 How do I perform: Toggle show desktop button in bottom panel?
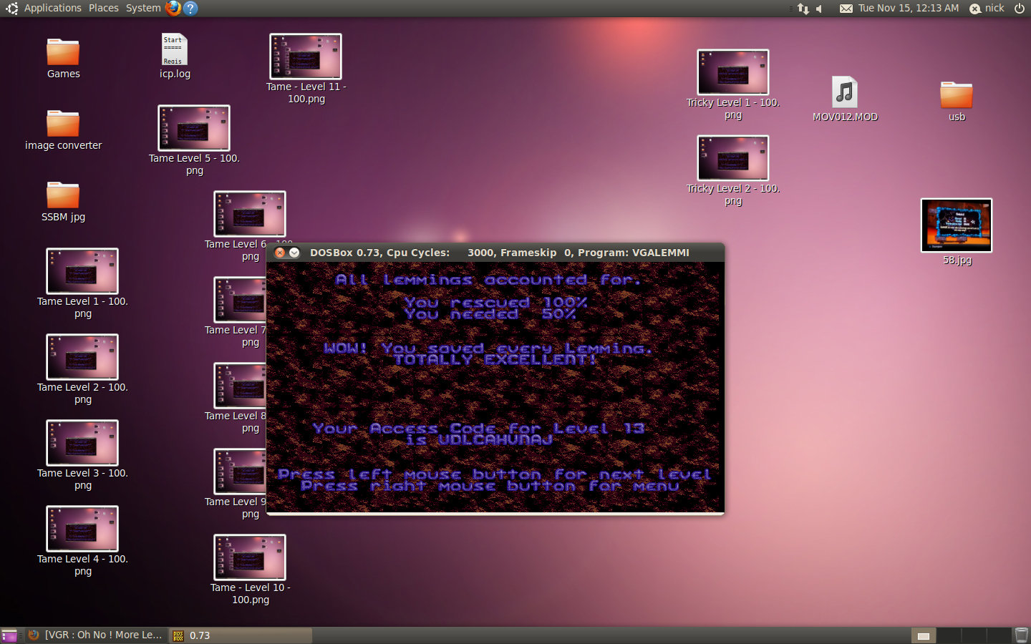(x=9, y=635)
